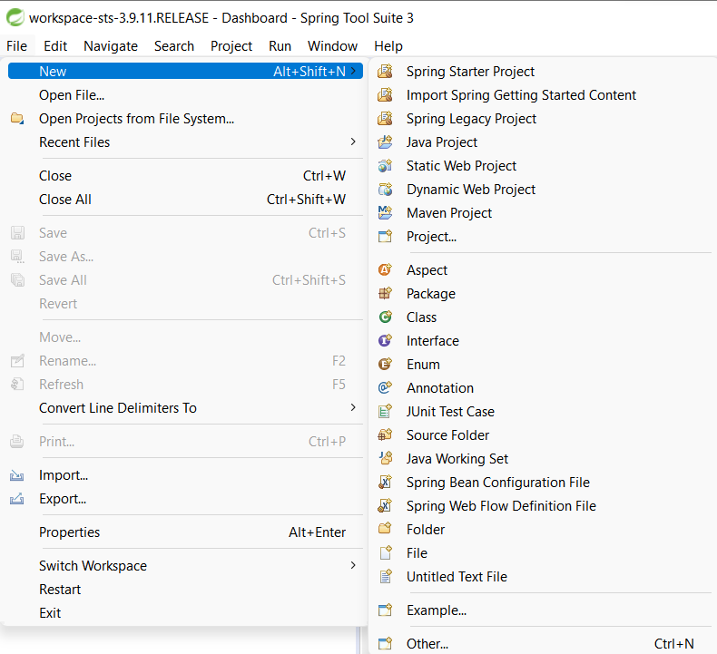717x654 pixels.
Task: Expand the Switch Workspace submenu arrow
Action: (353, 565)
